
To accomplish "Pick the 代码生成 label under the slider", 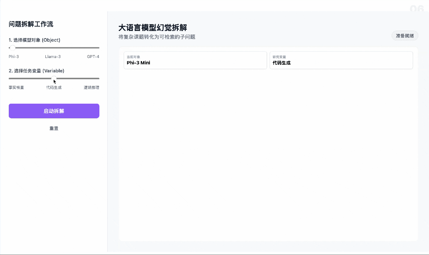I will (54, 87).
